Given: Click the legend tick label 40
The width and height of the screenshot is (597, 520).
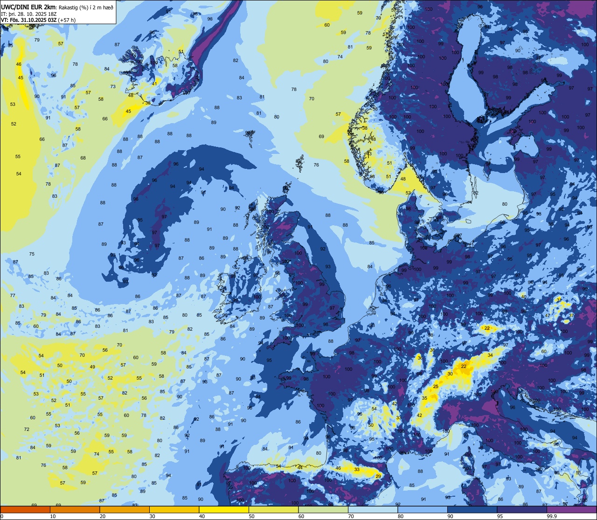Looking at the screenshot, I should point(202,516).
